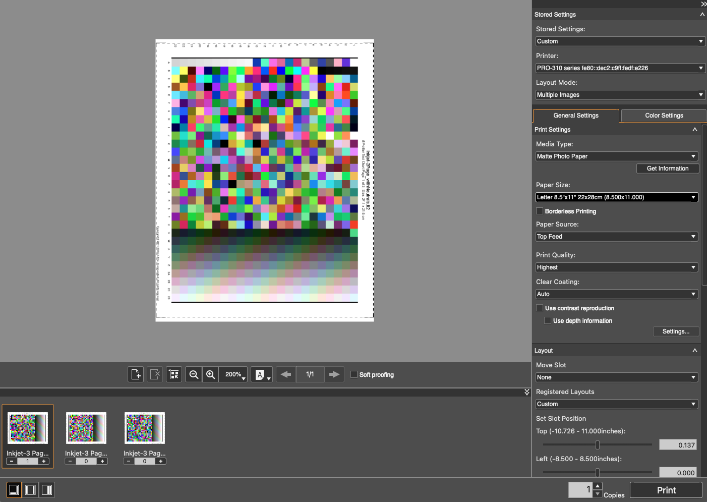Enable Borderless Printing checkbox
This screenshot has width=707, height=502.
tap(540, 211)
